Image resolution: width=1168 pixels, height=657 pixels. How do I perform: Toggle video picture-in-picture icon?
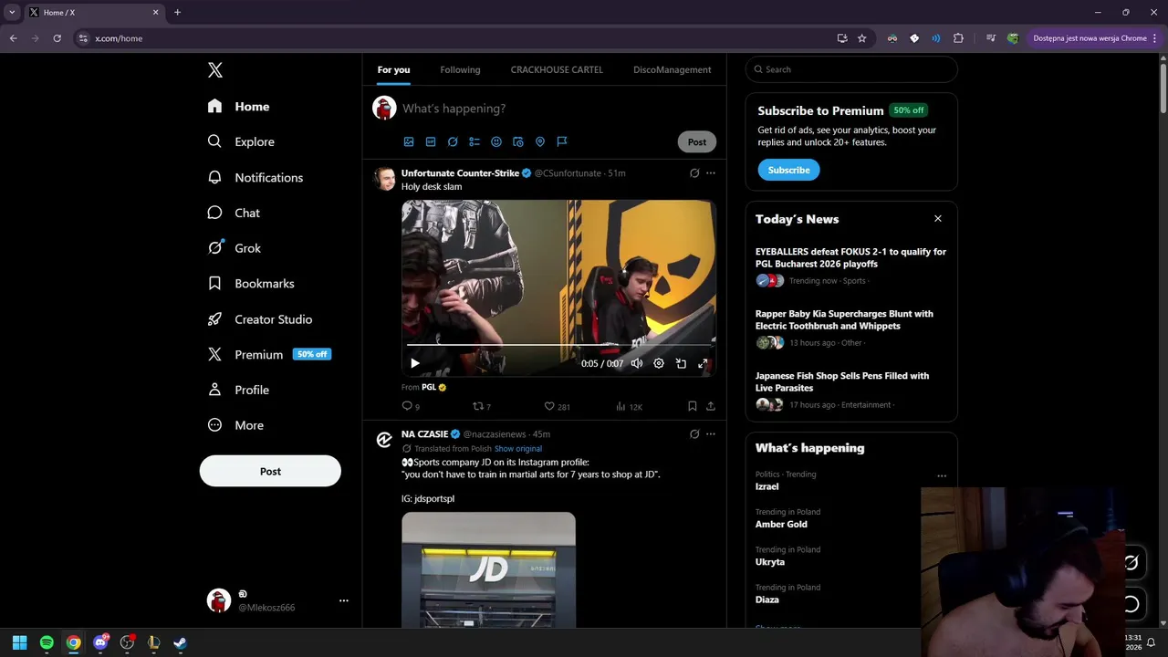point(681,363)
